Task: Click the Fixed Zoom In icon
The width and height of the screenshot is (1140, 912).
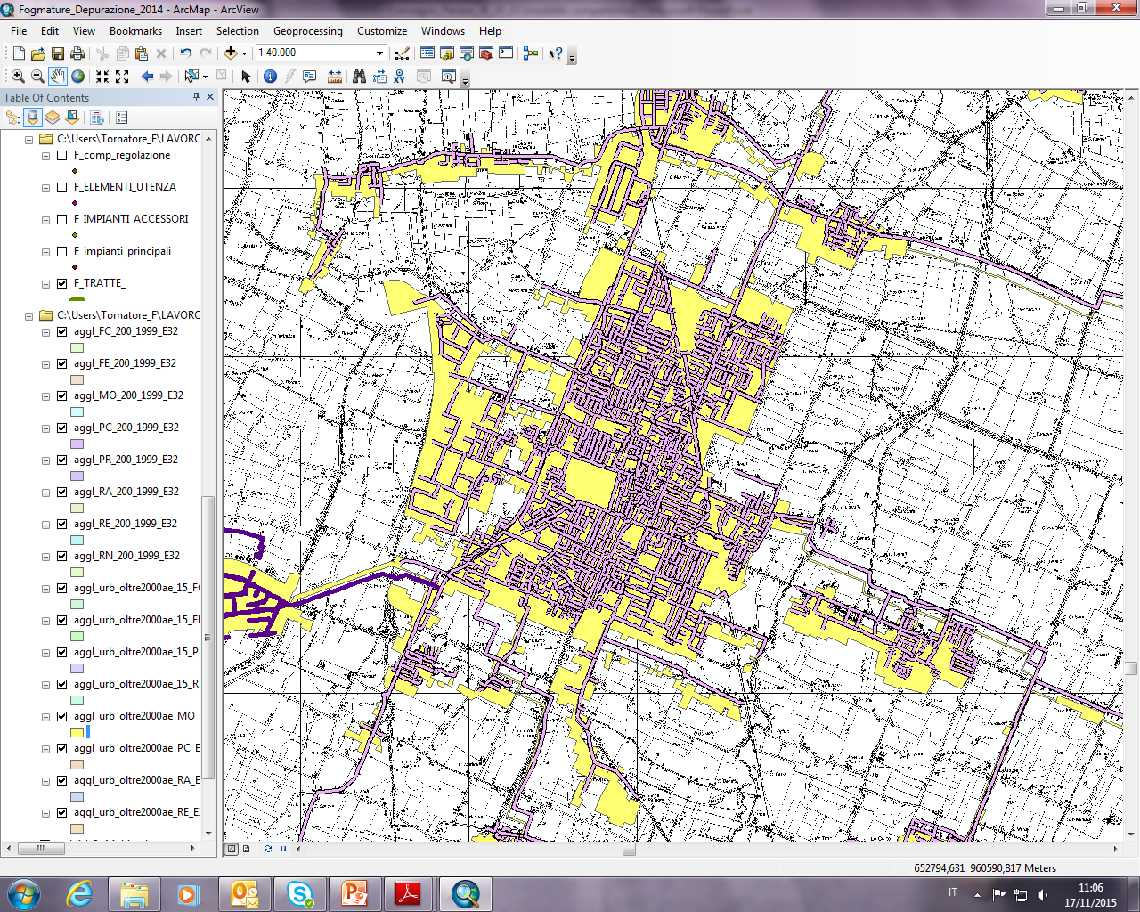Action: (x=102, y=77)
